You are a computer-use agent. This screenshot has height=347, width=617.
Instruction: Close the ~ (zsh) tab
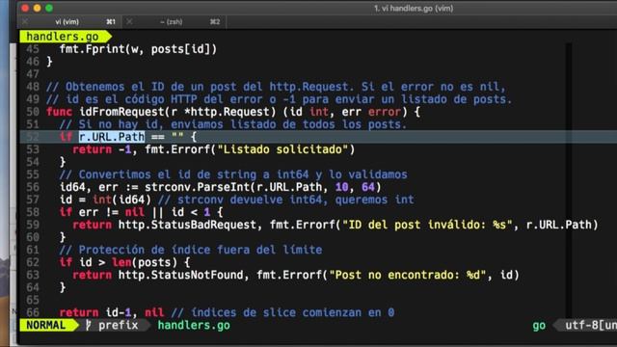129,21
